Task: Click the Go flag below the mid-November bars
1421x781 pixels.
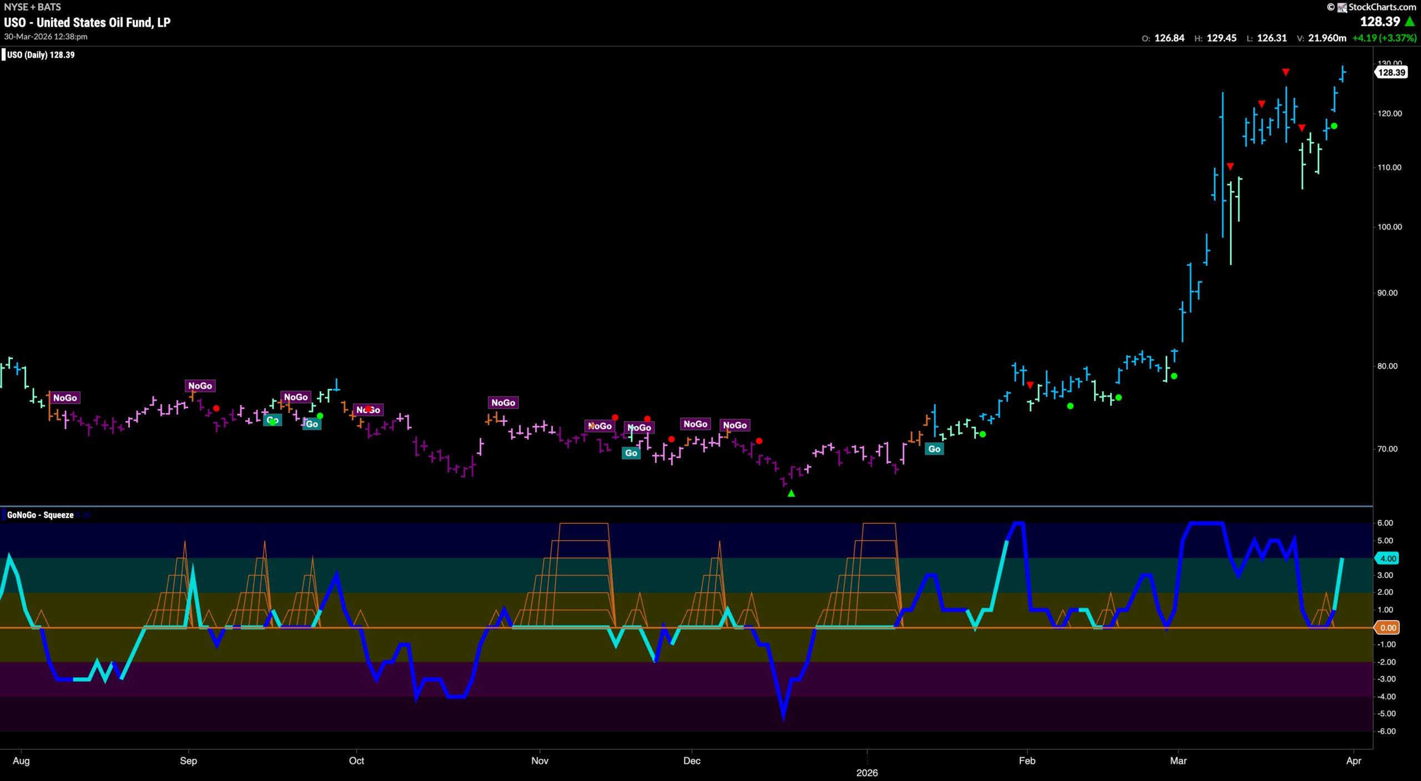Action: pyautogui.click(x=631, y=453)
